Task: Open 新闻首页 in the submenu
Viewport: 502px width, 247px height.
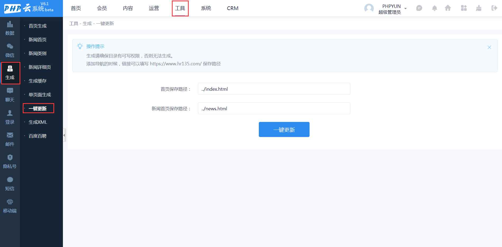Action: 38,40
